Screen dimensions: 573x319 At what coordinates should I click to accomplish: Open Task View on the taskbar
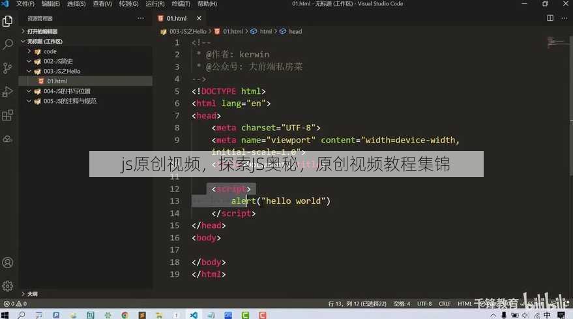tap(38, 315)
